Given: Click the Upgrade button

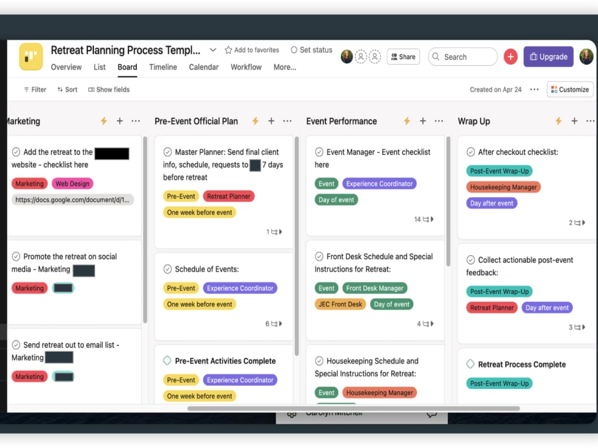Looking at the screenshot, I should point(548,56).
